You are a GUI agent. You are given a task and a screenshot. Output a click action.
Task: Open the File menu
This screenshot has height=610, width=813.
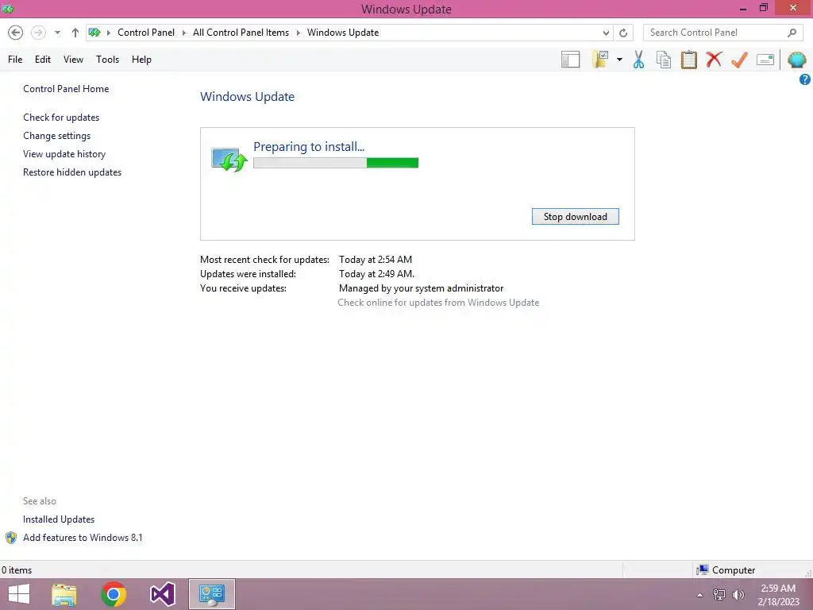tap(15, 60)
